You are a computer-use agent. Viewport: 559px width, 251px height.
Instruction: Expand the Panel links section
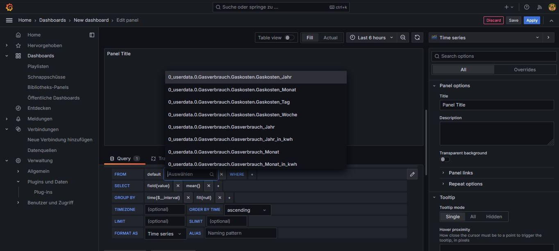click(461, 173)
